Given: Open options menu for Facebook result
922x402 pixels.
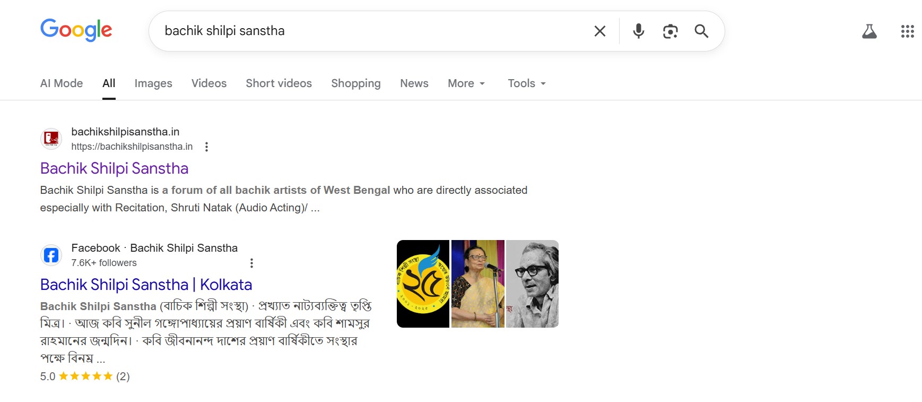Looking at the screenshot, I should pyautogui.click(x=252, y=263).
